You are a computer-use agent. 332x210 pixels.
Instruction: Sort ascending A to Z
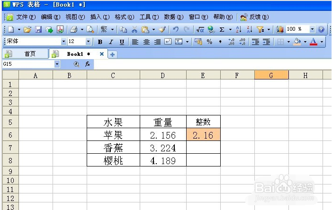click(x=239, y=29)
